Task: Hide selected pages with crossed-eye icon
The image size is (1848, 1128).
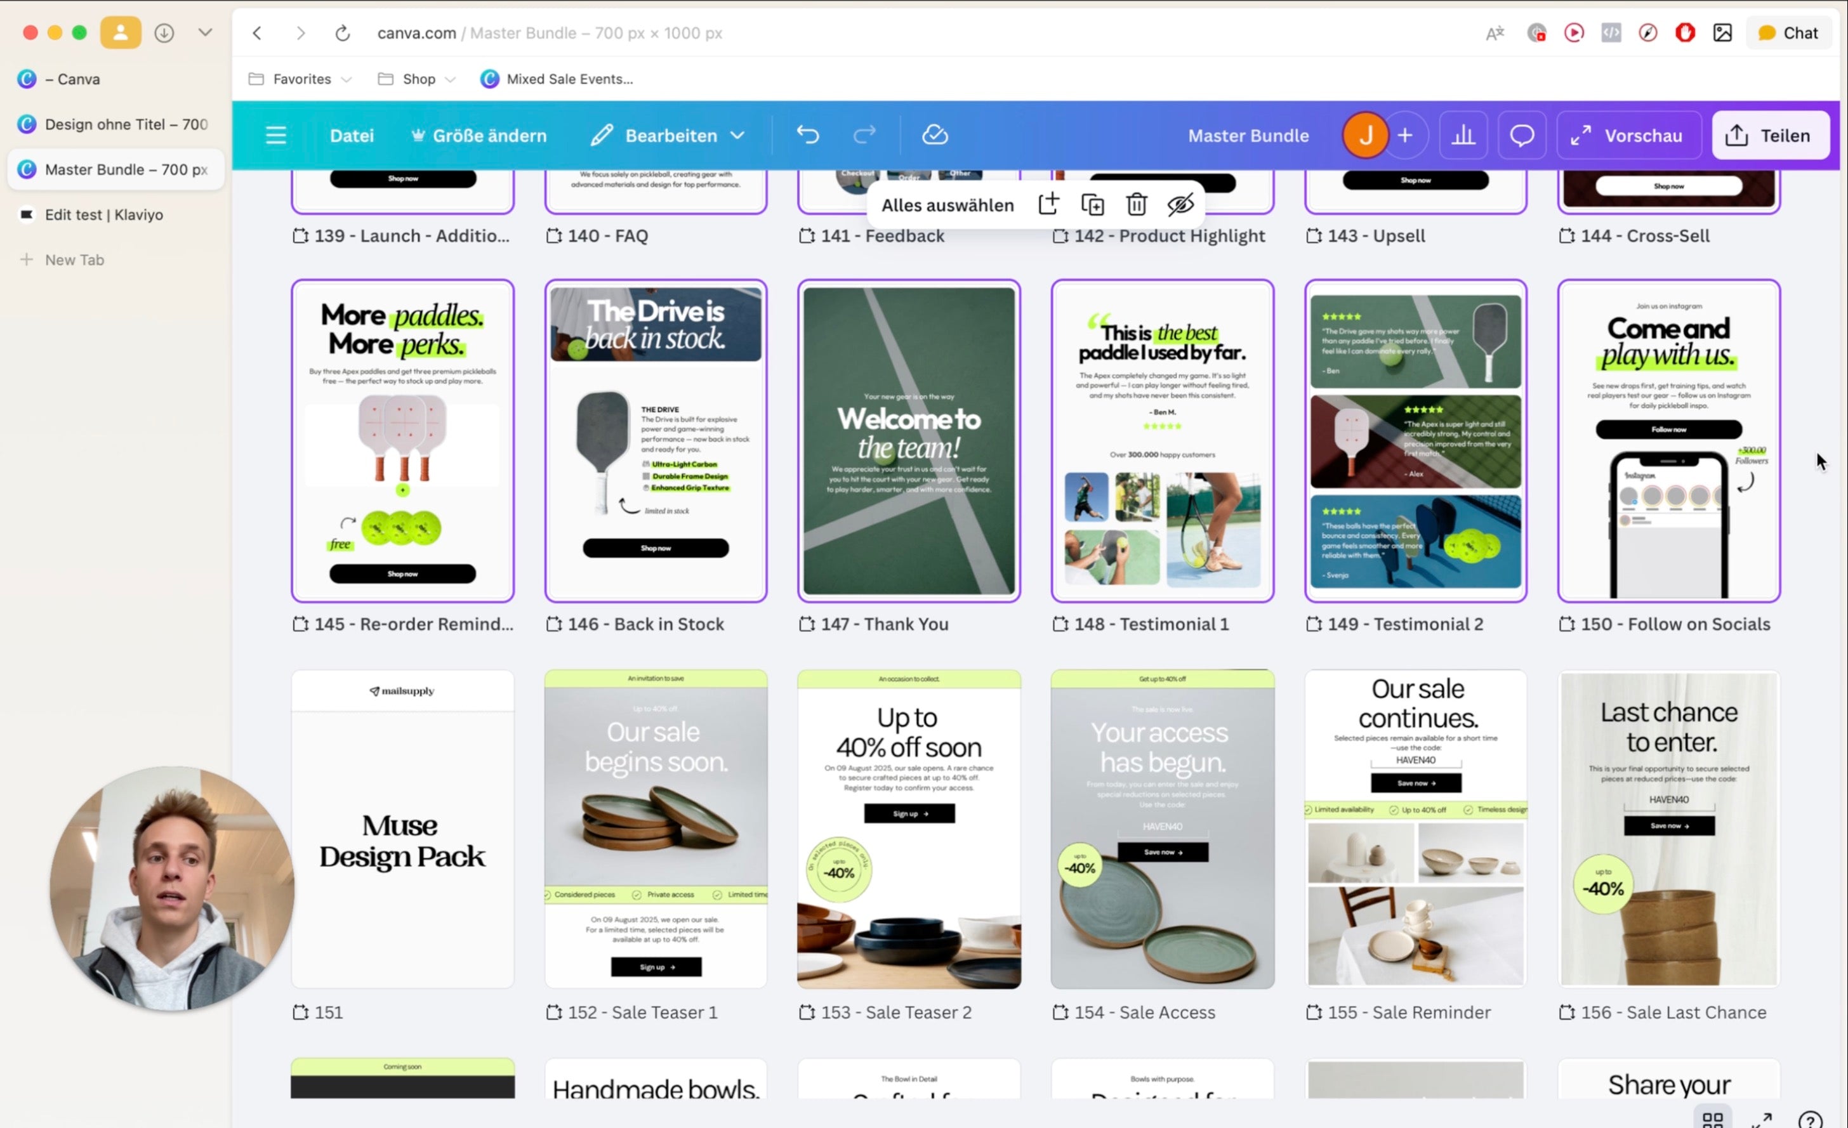Action: coord(1180,204)
